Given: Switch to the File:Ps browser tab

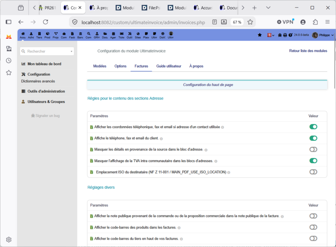Looking at the screenshot, I should (151, 8).
